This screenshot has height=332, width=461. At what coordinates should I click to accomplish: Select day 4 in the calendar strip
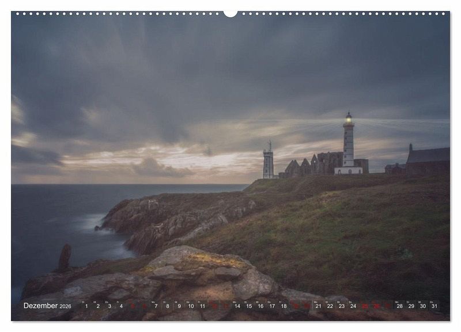pyautogui.click(x=121, y=306)
